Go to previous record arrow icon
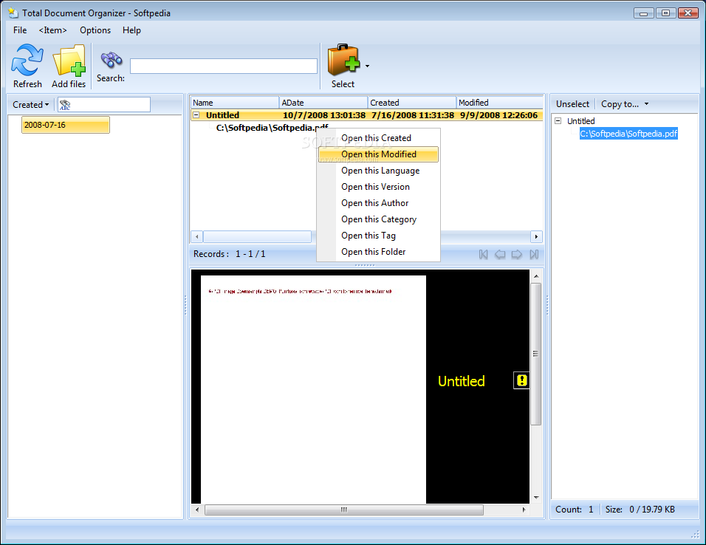The image size is (706, 545). pos(500,255)
